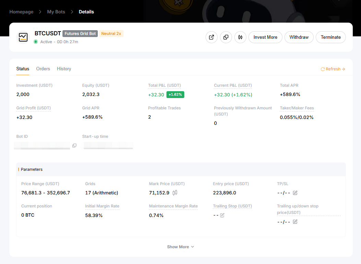Open the candlestick chart icon in header

pos(240,37)
